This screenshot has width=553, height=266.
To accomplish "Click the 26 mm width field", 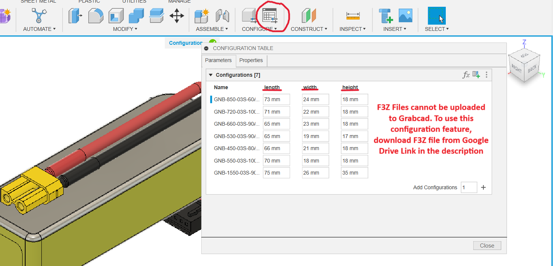I will click(316, 173).
